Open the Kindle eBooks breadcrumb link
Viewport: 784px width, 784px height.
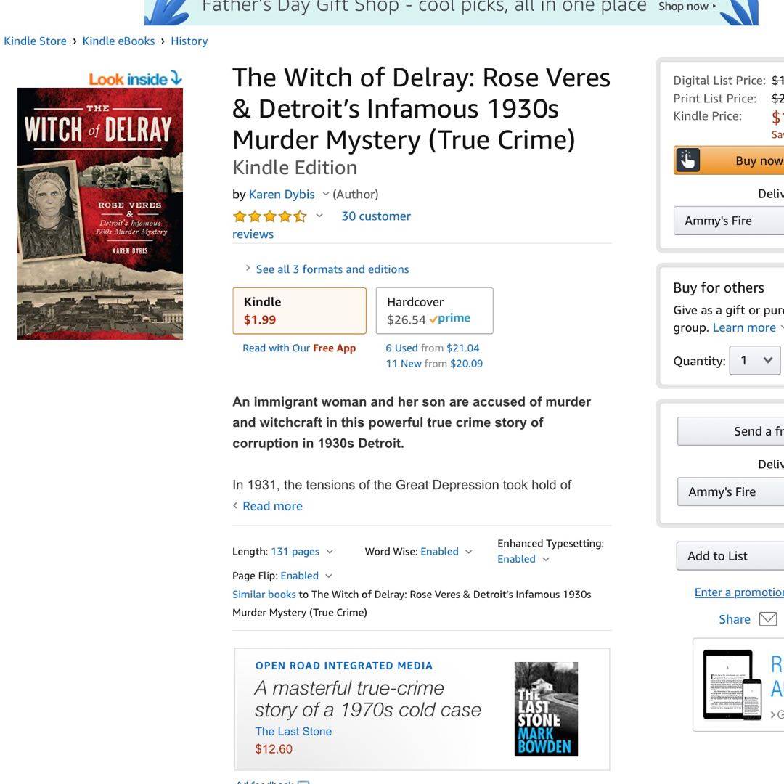point(118,41)
